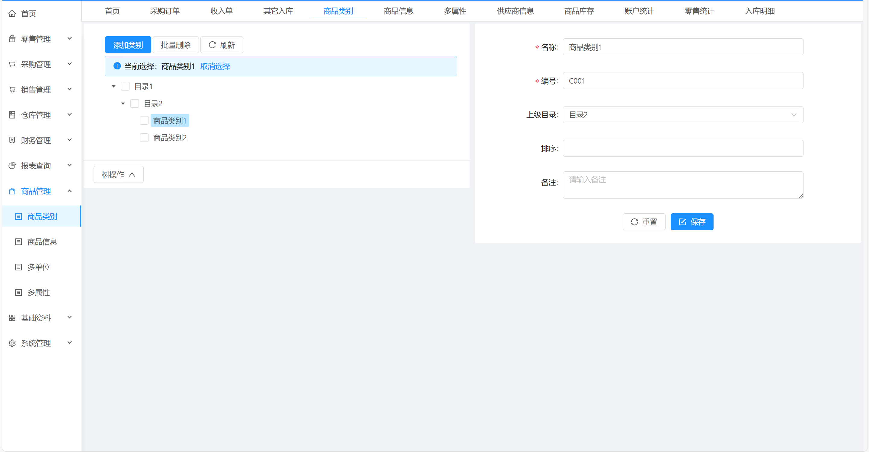
Task: Open the 多单位 sidebar menu item
Action: coord(38,267)
